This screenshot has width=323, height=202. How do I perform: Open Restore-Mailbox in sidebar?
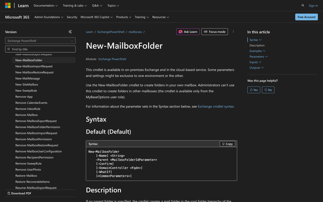(x=26, y=176)
